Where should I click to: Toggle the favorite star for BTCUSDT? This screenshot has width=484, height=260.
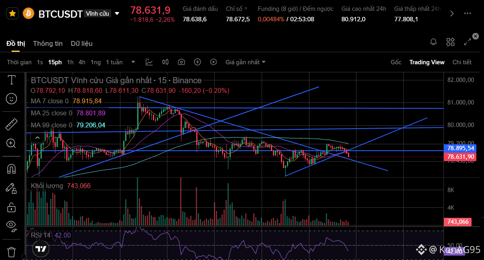tap(12, 14)
